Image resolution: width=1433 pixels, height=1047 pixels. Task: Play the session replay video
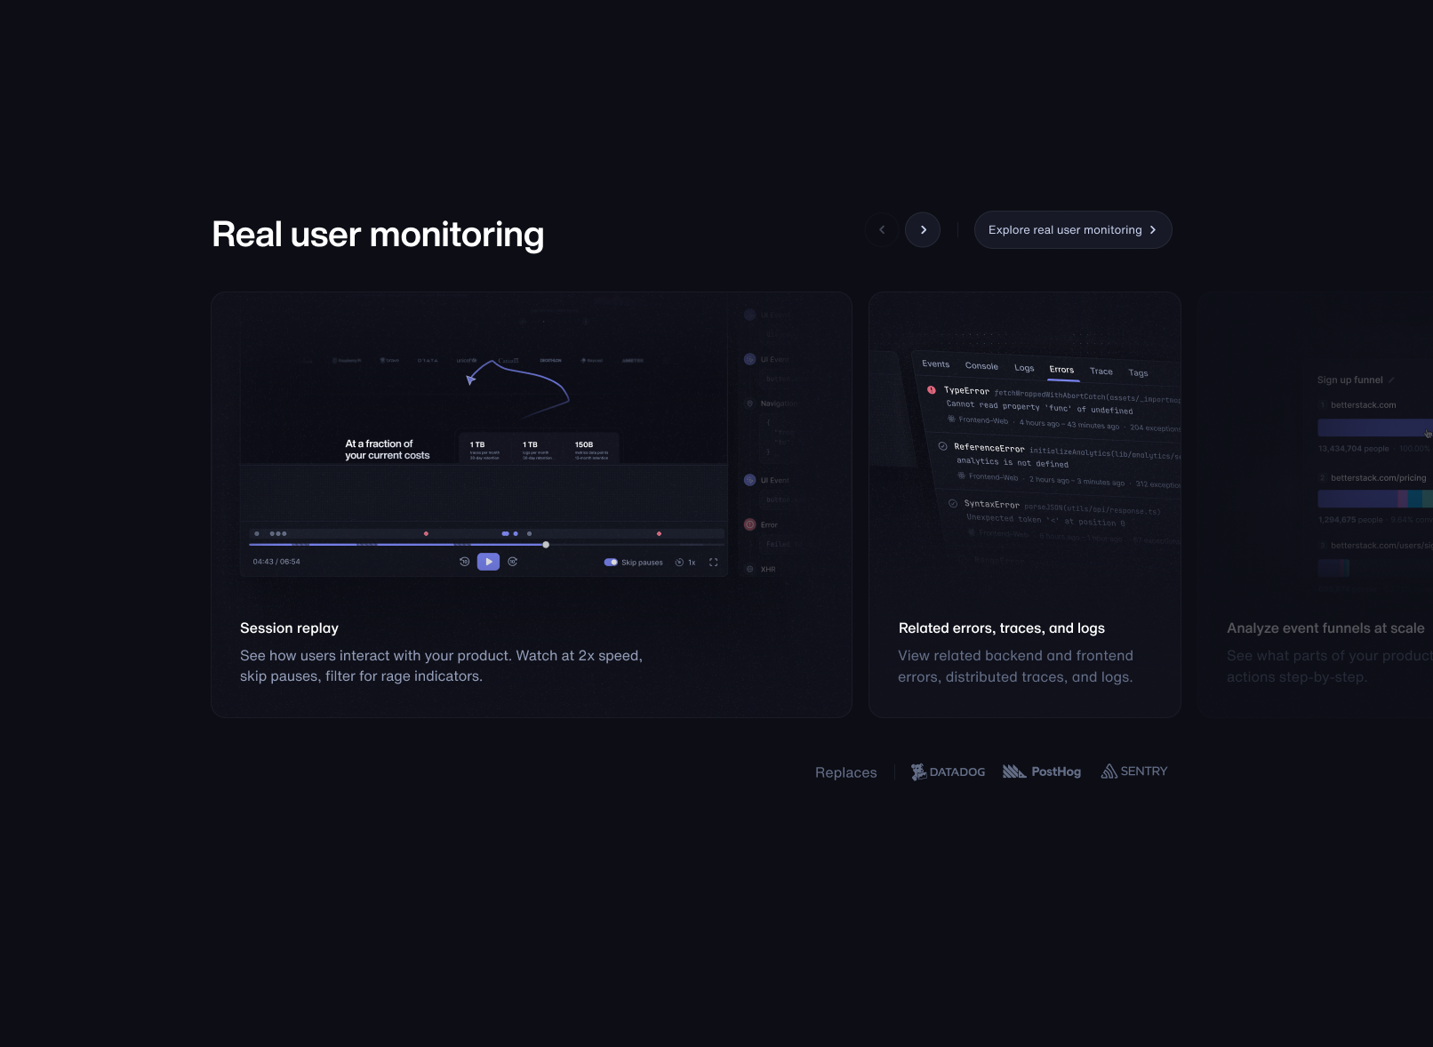point(488,562)
